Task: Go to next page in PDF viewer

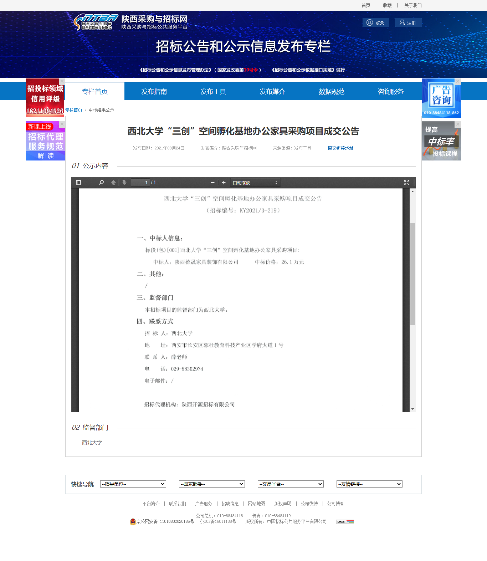Action: point(124,183)
